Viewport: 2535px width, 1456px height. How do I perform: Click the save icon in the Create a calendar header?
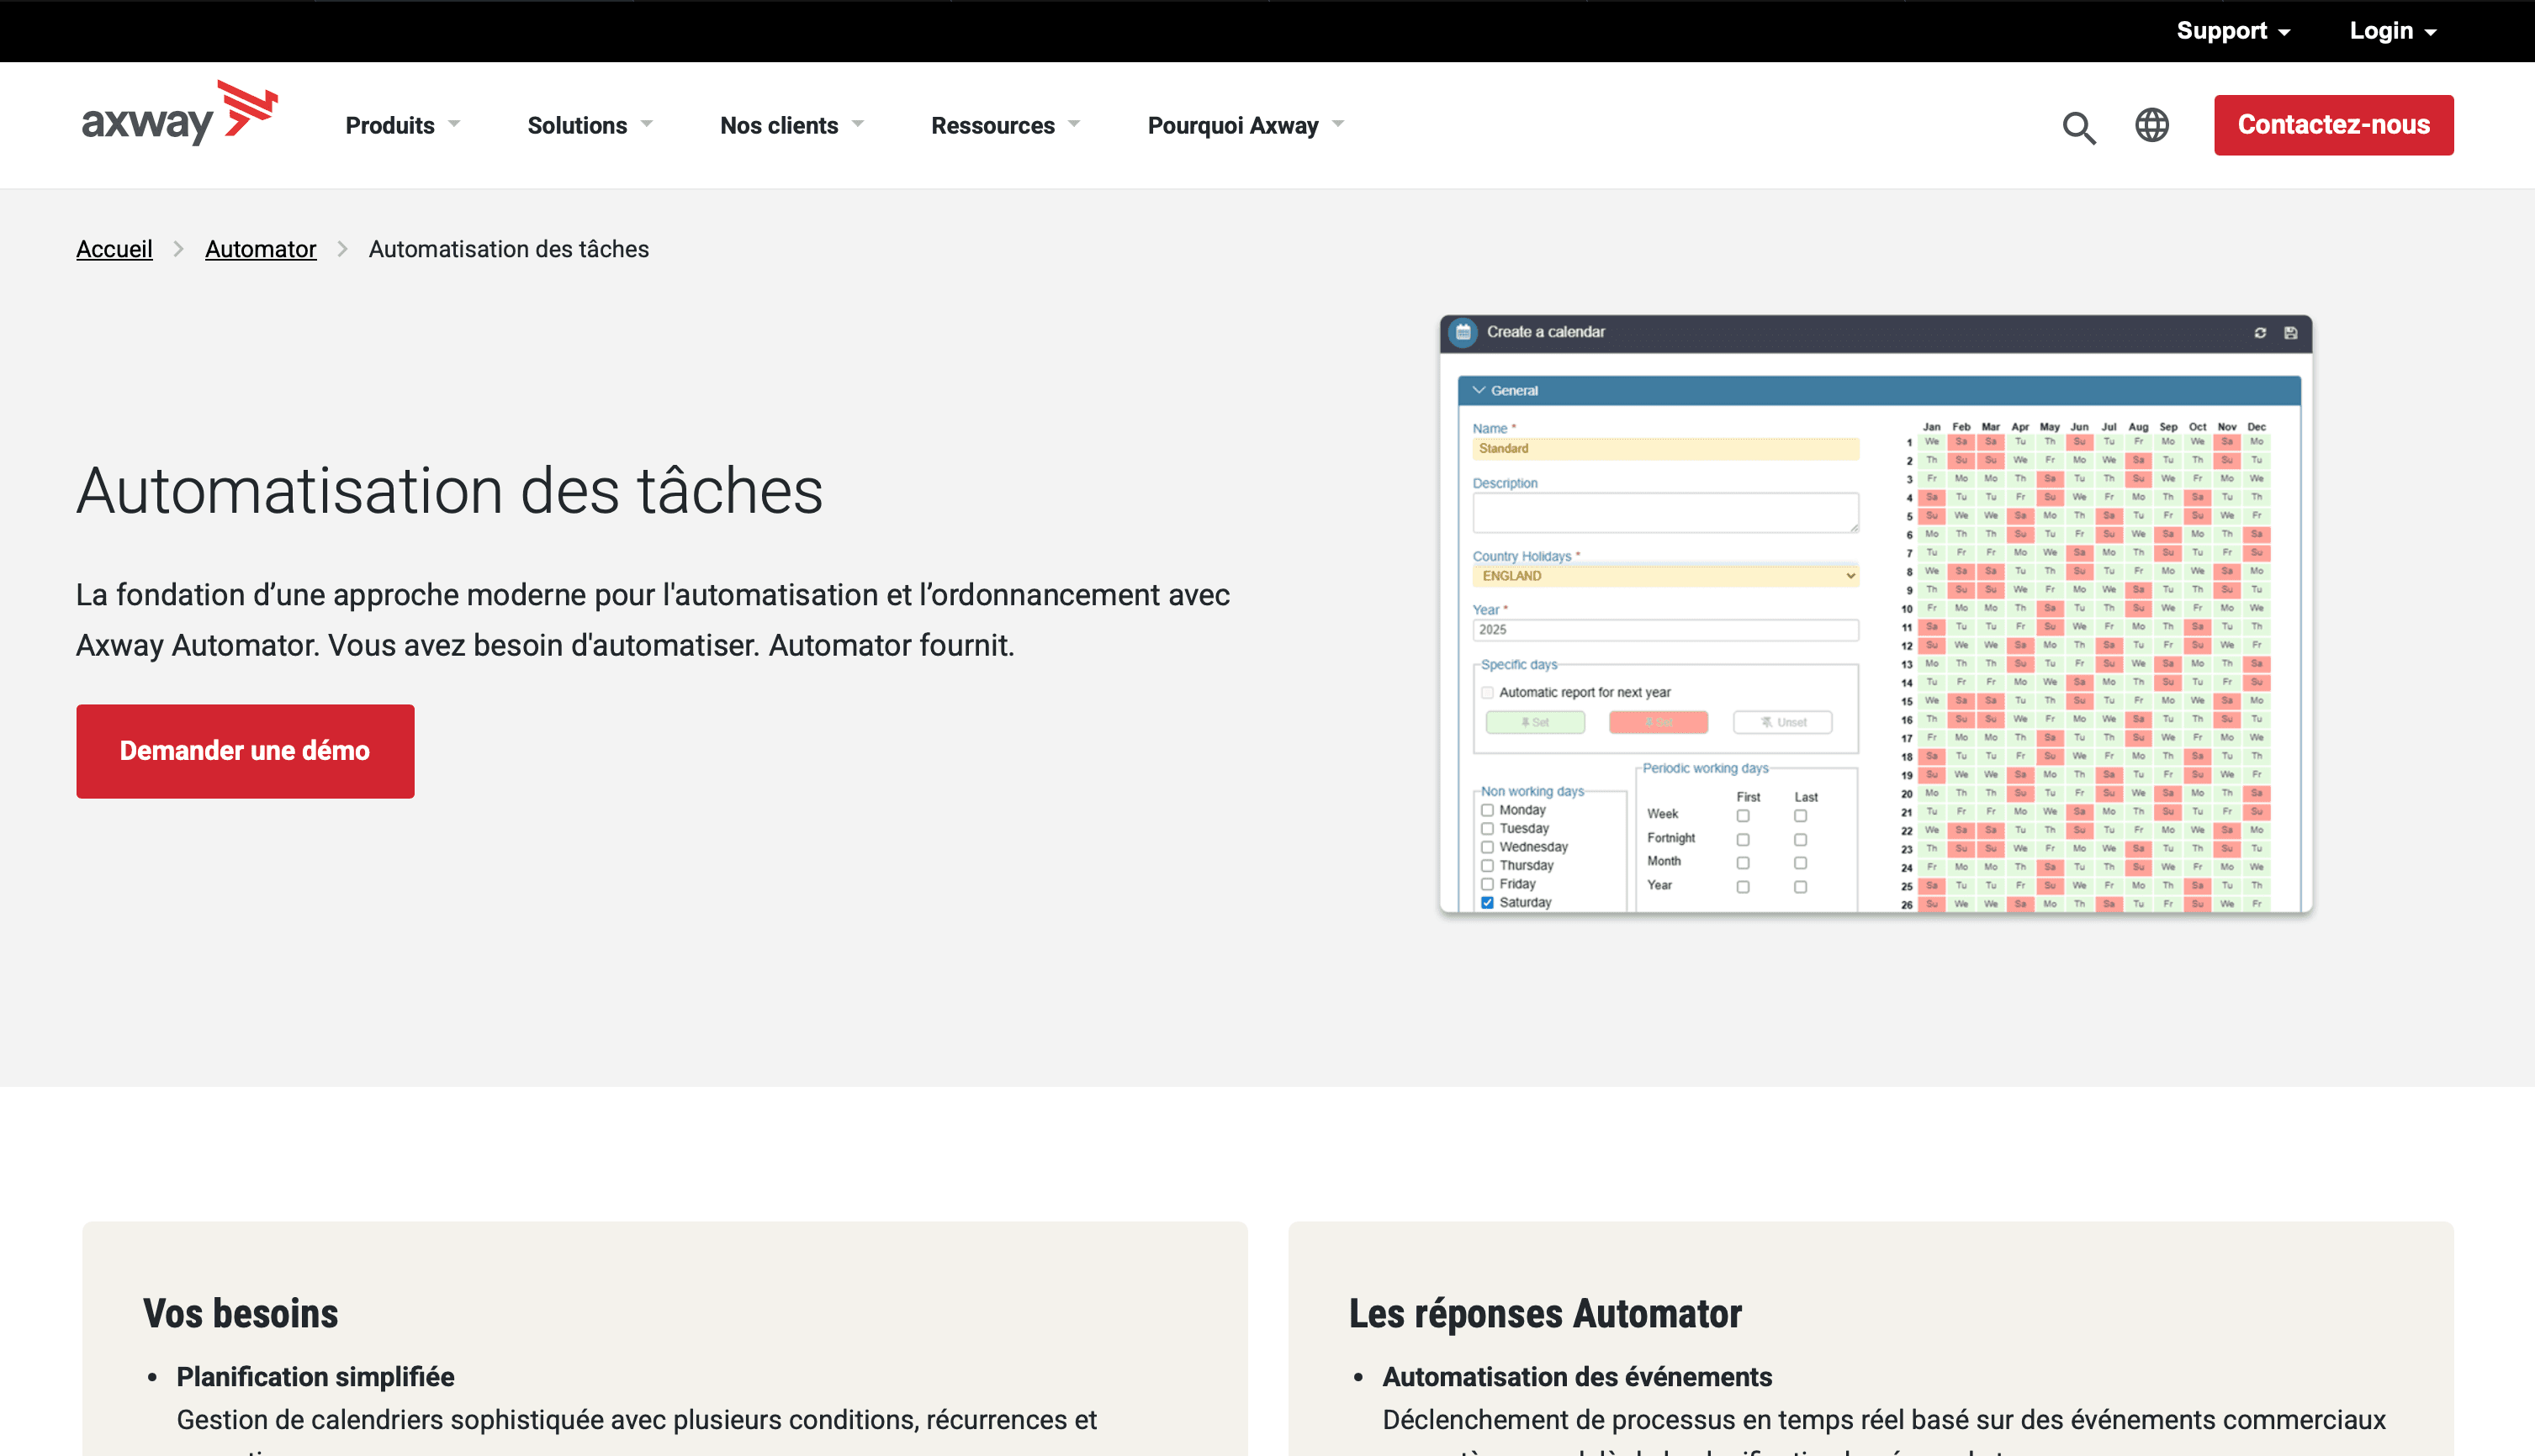2291,334
